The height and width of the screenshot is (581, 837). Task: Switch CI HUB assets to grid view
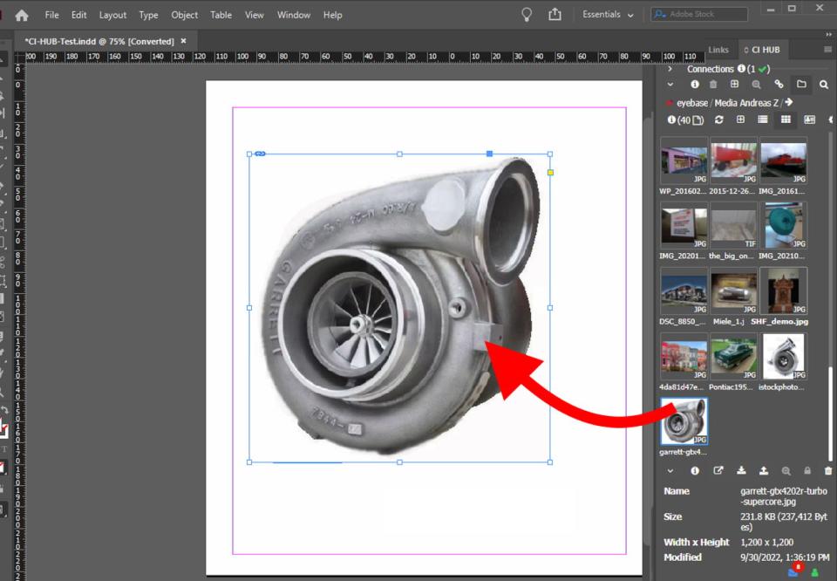click(x=784, y=120)
